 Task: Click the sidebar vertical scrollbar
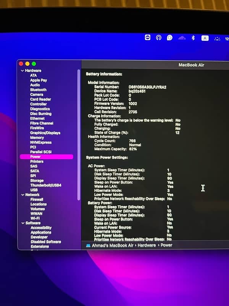[79, 135]
